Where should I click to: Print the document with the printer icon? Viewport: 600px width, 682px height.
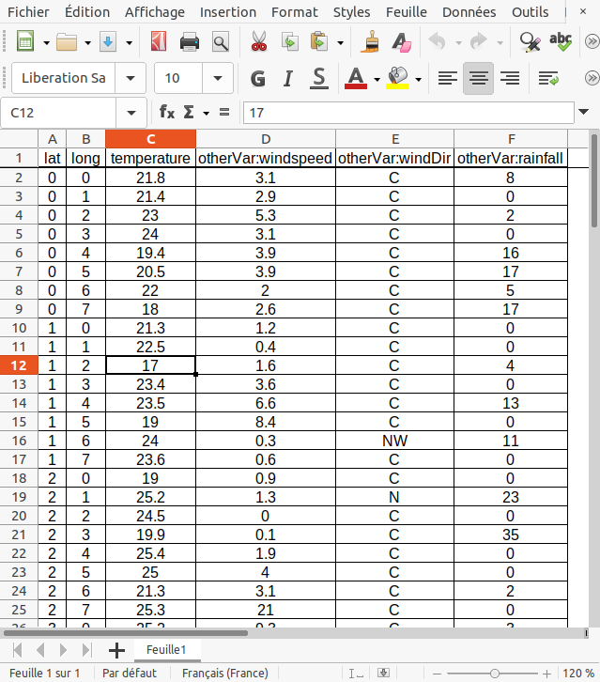point(190,42)
